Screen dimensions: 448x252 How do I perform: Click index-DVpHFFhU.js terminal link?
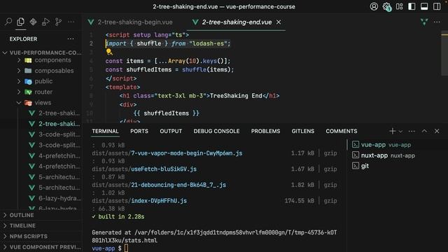[159, 201]
